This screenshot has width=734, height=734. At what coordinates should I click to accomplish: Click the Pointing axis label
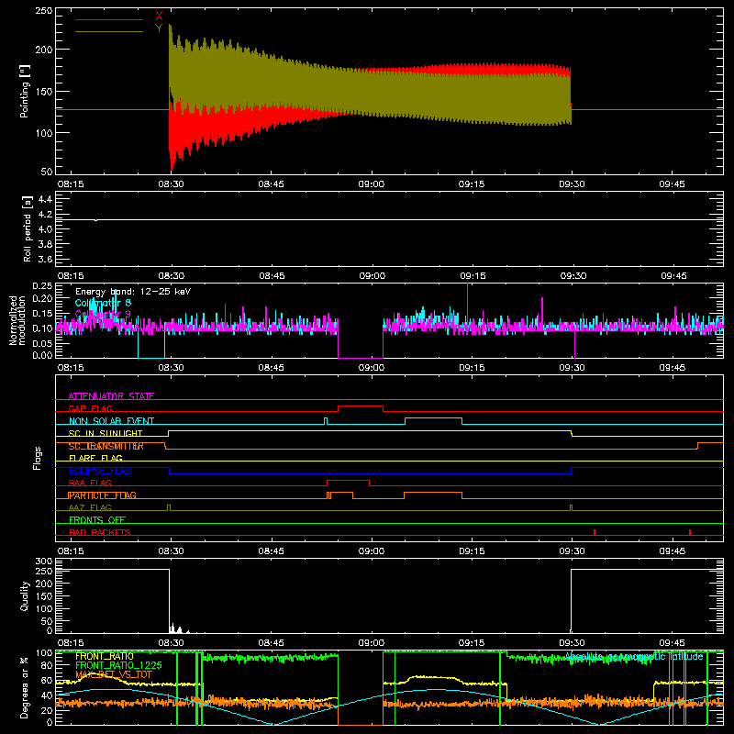point(25,91)
